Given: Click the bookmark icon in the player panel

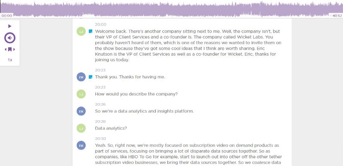Looking at the screenshot, I should (x=10, y=49).
